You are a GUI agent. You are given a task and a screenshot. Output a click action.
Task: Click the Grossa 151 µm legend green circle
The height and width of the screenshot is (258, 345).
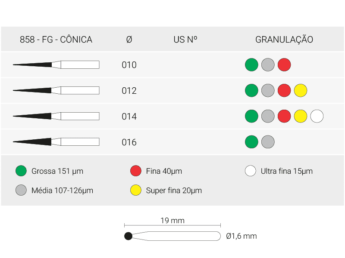click(x=21, y=171)
